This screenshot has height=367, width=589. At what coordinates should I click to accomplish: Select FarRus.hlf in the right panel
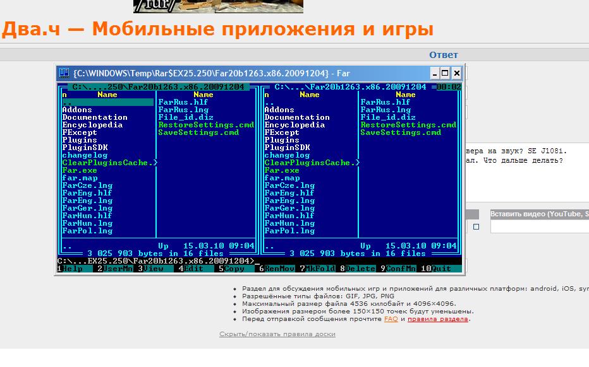pos(385,102)
